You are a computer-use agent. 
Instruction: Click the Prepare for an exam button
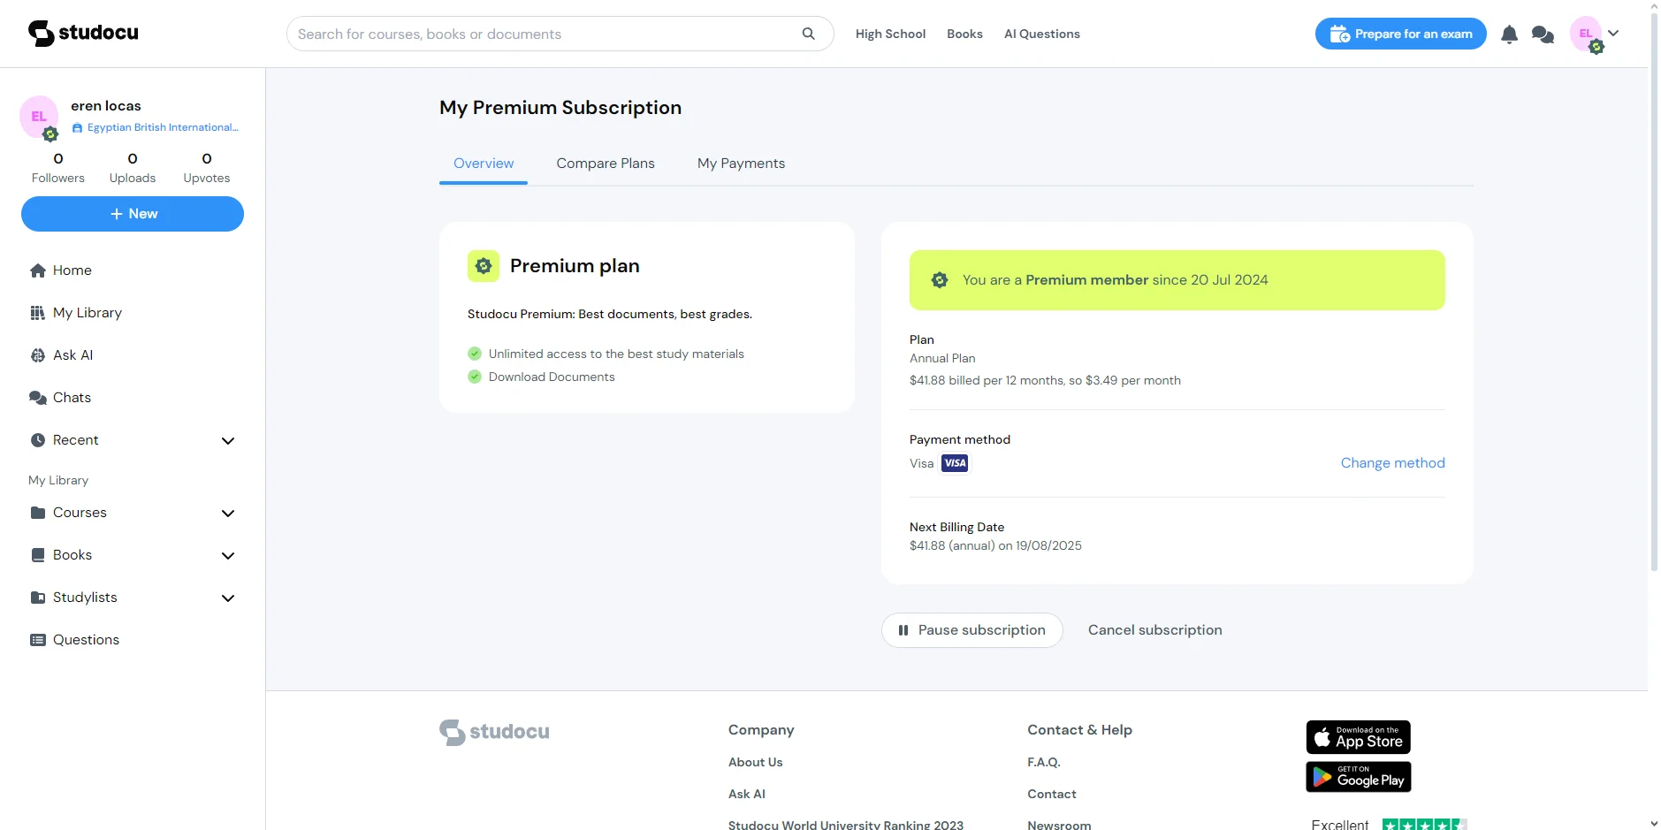pyautogui.click(x=1400, y=34)
